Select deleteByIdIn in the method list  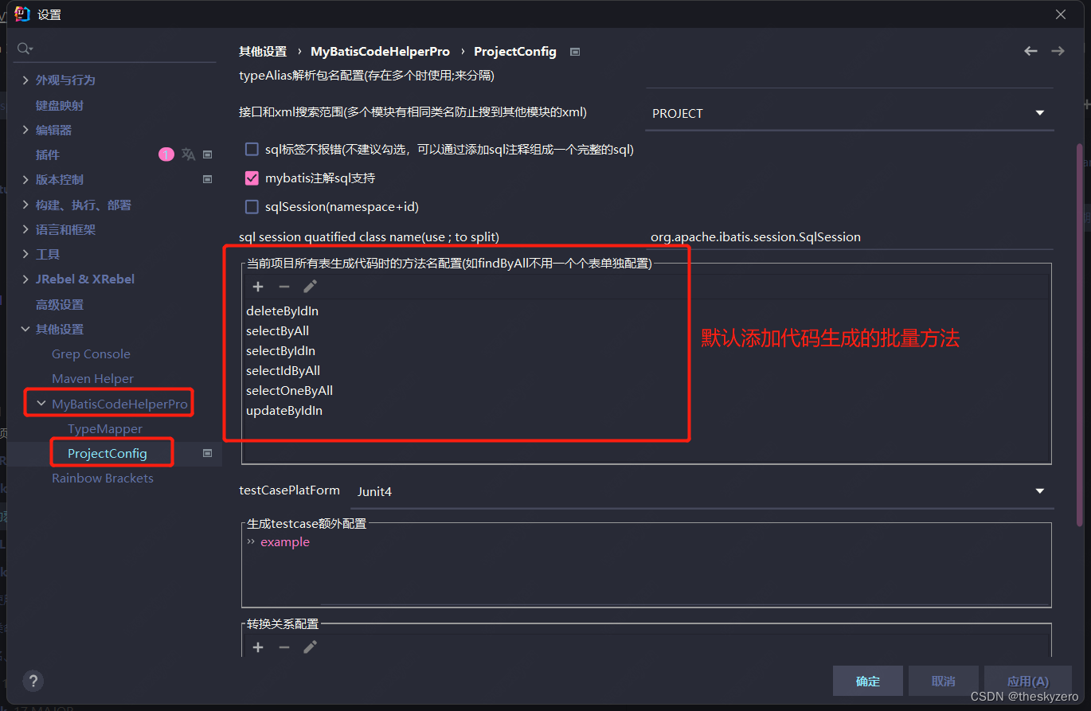click(282, 311)
